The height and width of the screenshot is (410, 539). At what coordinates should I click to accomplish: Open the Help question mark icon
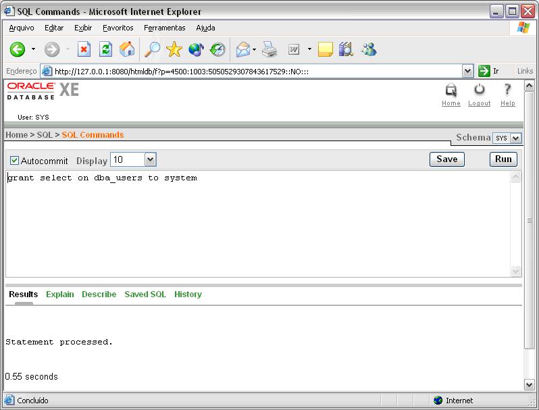pos(507,90)
